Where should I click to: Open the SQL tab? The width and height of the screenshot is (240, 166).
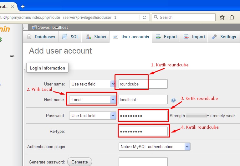click(71, 37)
